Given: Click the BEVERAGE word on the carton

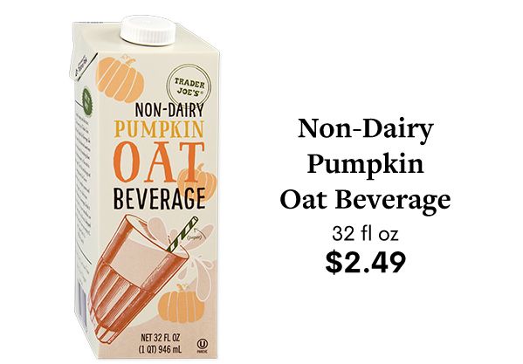Looking at the screenshot, I should click(x=159, y=198).
